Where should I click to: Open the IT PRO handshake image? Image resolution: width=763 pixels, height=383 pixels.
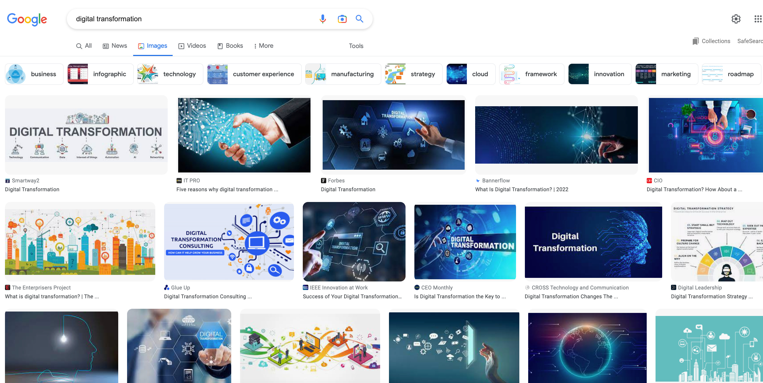[x=244, y=135]
